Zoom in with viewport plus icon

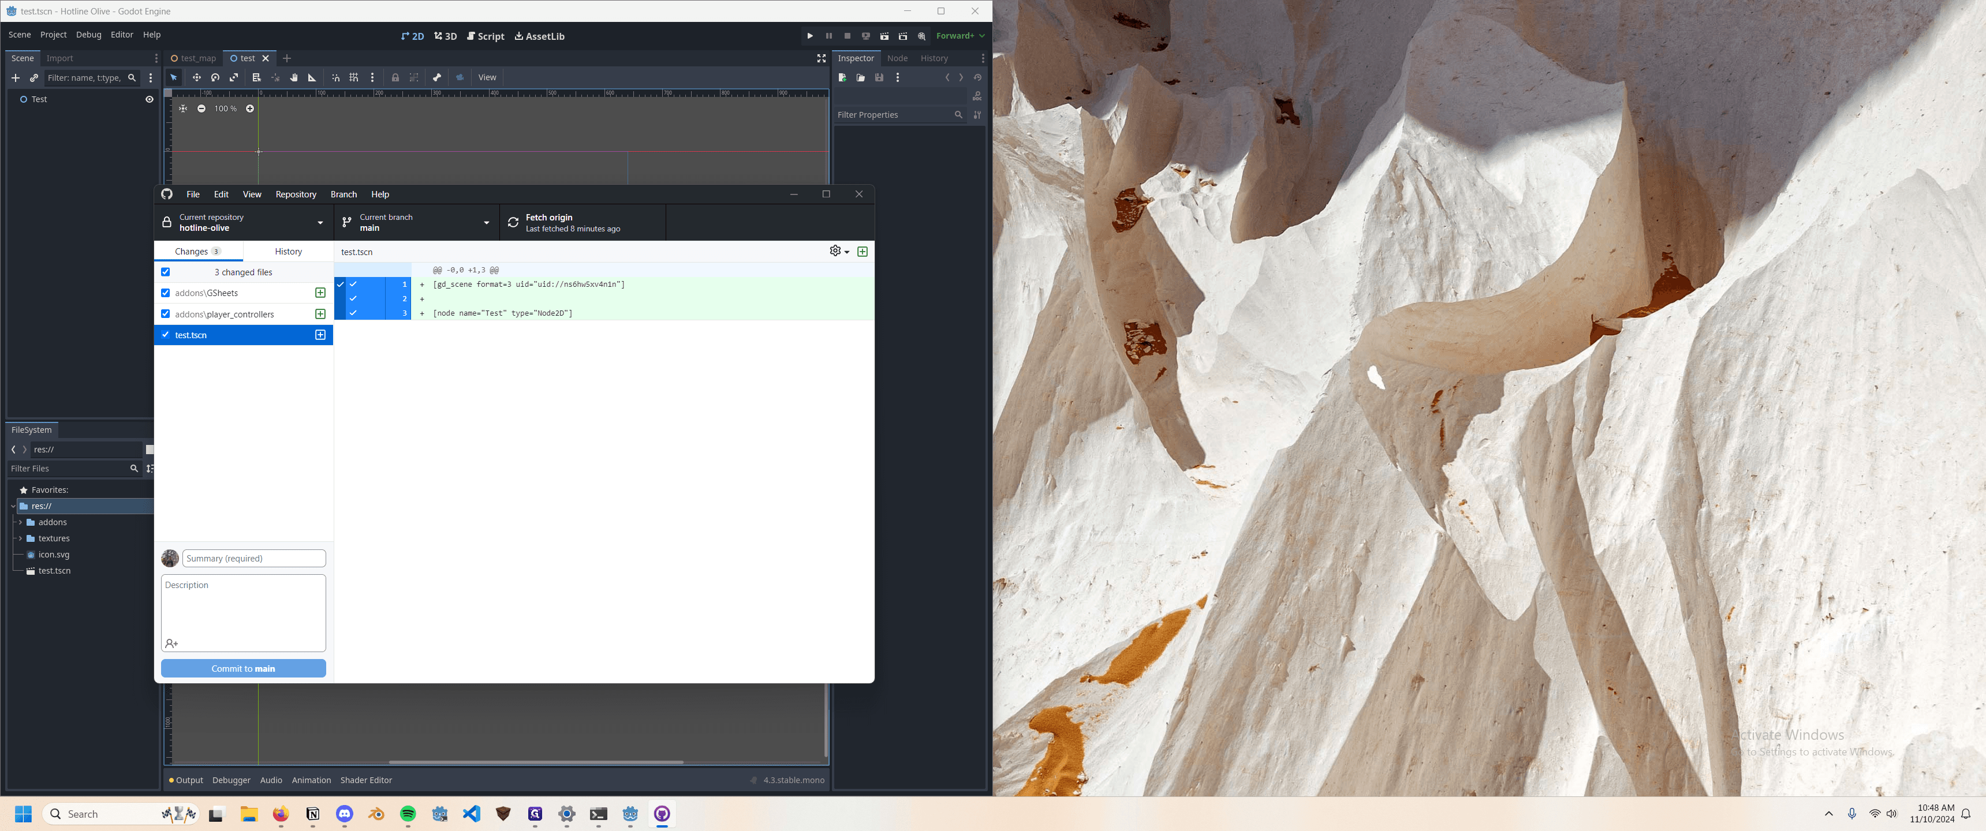pos(250,108)
